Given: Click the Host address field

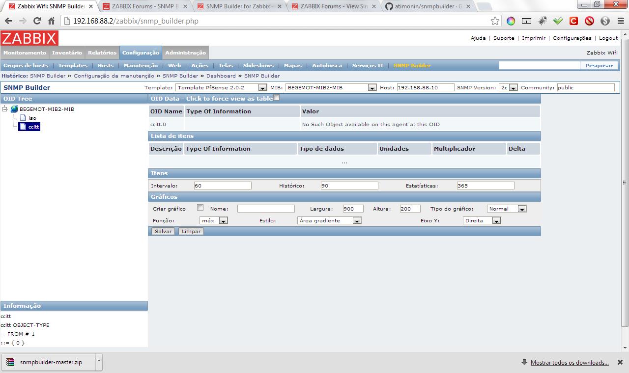Looking at the screenshot, I should (x=426, y=87).
